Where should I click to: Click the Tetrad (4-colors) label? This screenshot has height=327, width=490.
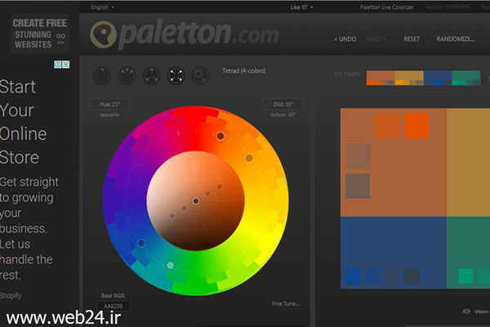click(x=243, y=71)
